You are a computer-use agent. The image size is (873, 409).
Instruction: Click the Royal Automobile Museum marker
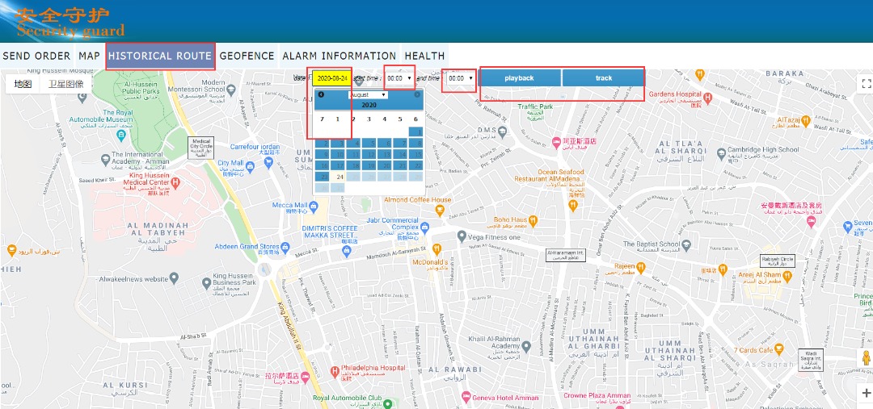click(x=120, y=135)
